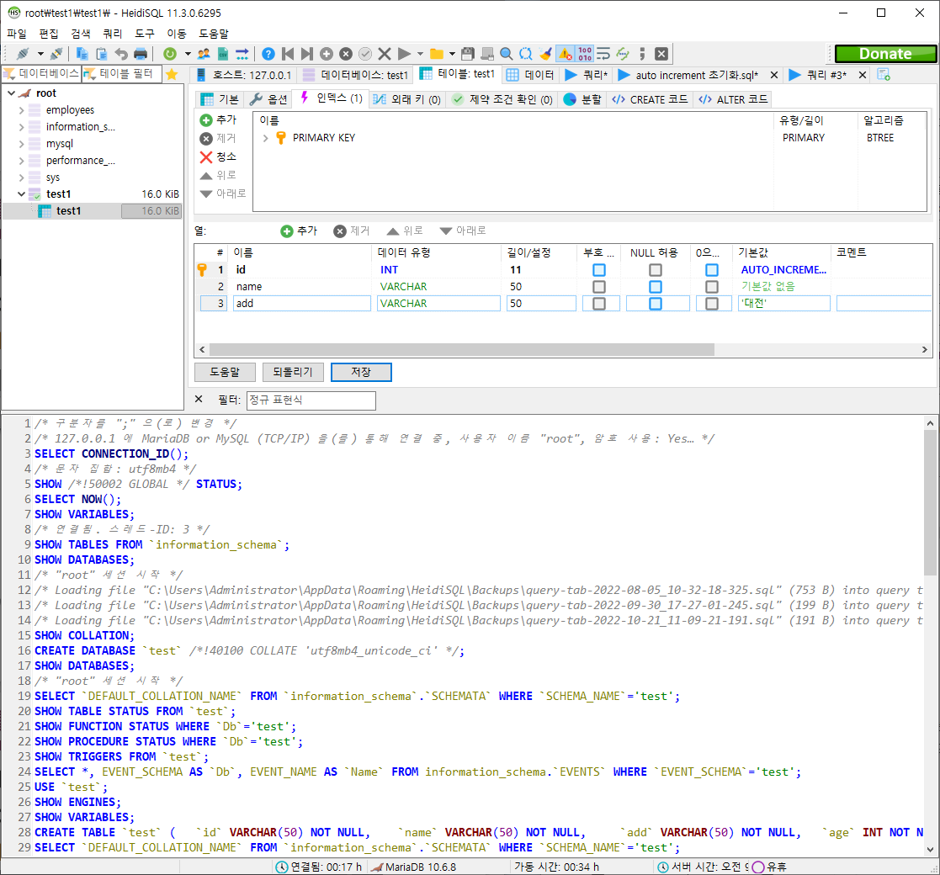The width and height of the screenshot is (940, 875).
Task: Click the SQL log vertical scrollbar
Action: (x=930, y=502)
